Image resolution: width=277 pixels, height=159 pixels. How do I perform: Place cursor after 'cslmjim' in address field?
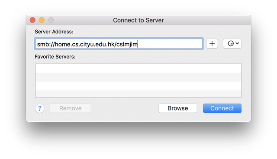coord(138,44)
